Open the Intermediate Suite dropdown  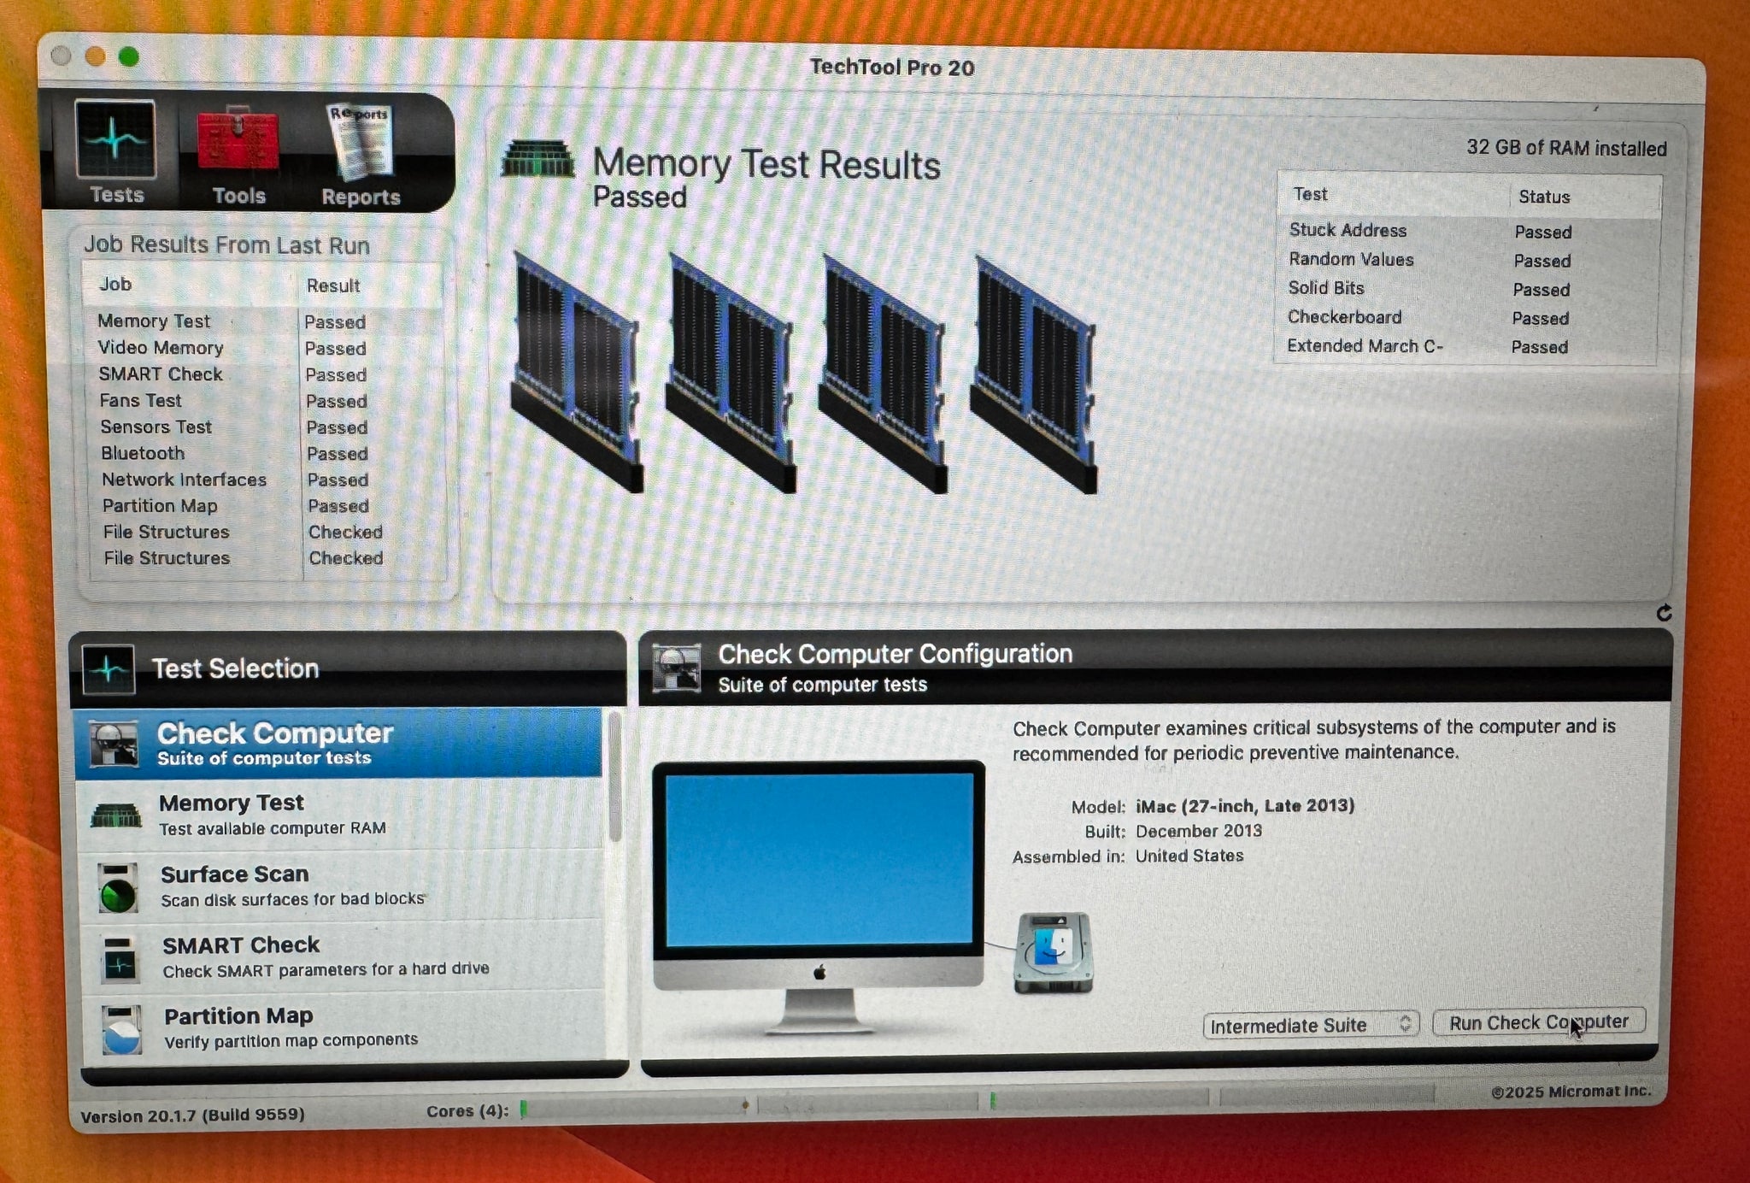[1310, 1025]
